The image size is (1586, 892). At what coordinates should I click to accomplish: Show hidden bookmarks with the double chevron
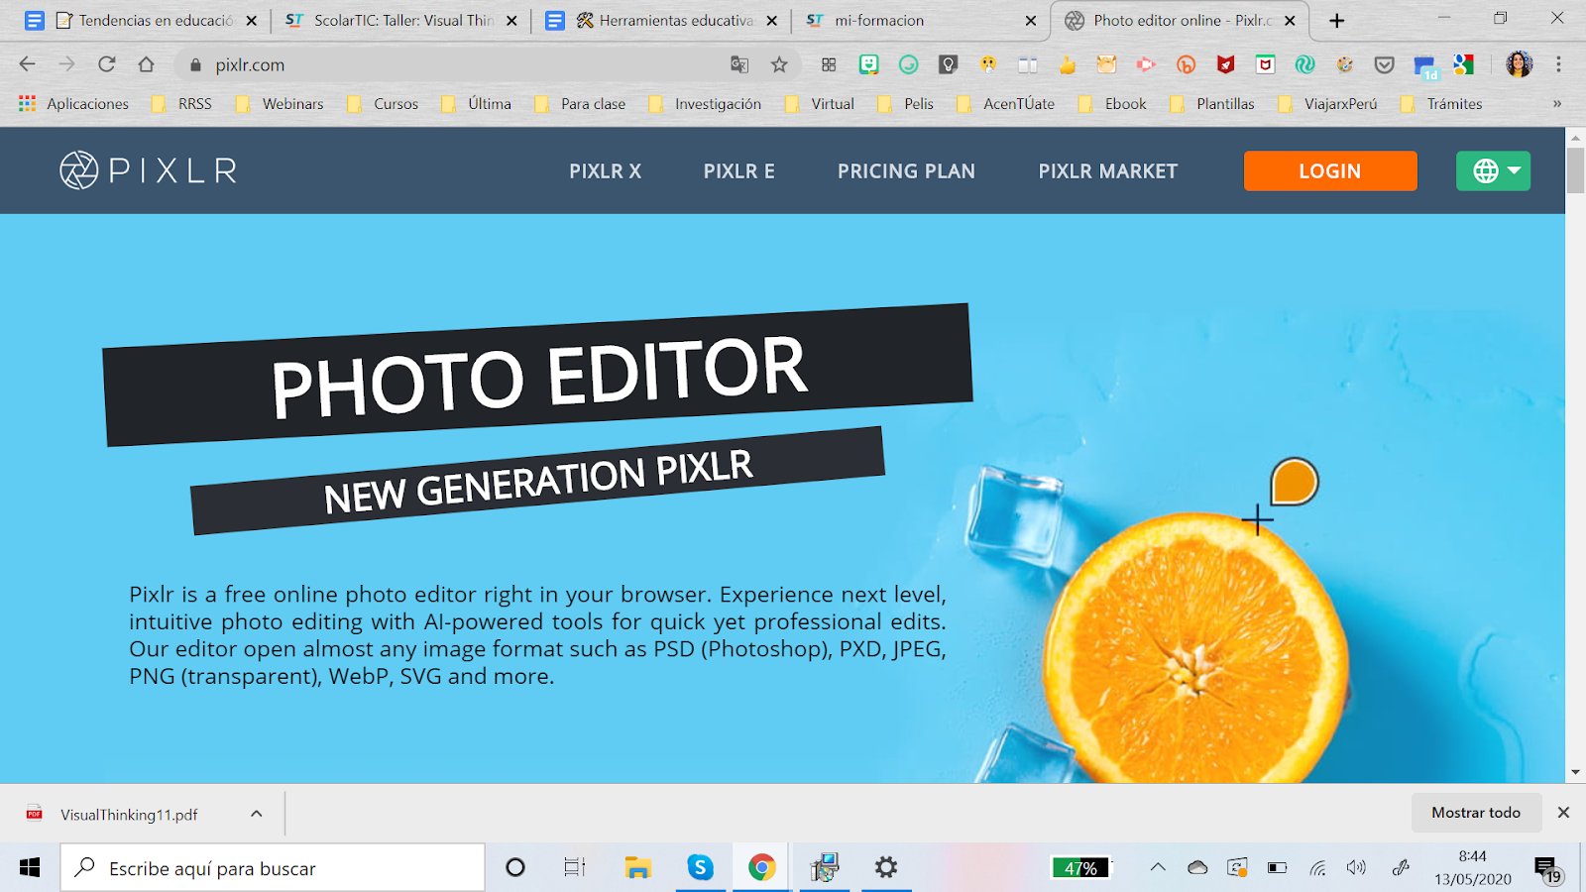point(1557,103)
